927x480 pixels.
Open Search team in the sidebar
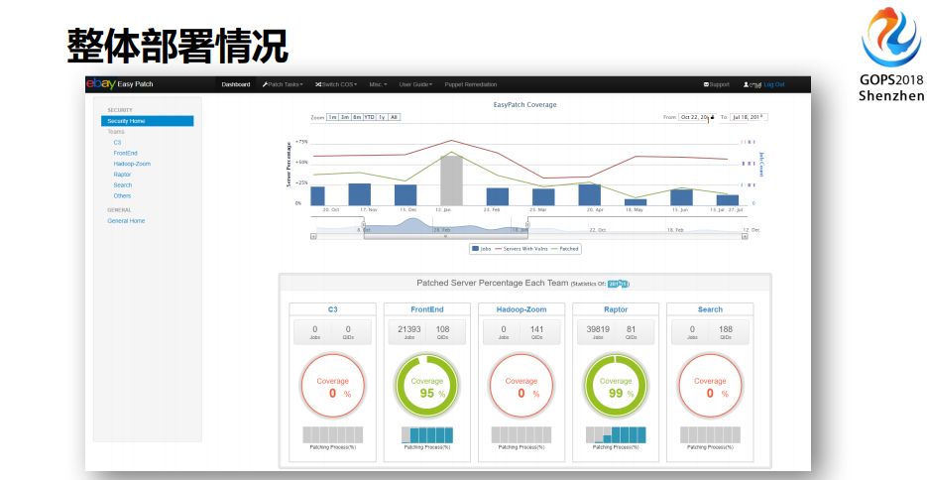[122, 185]
